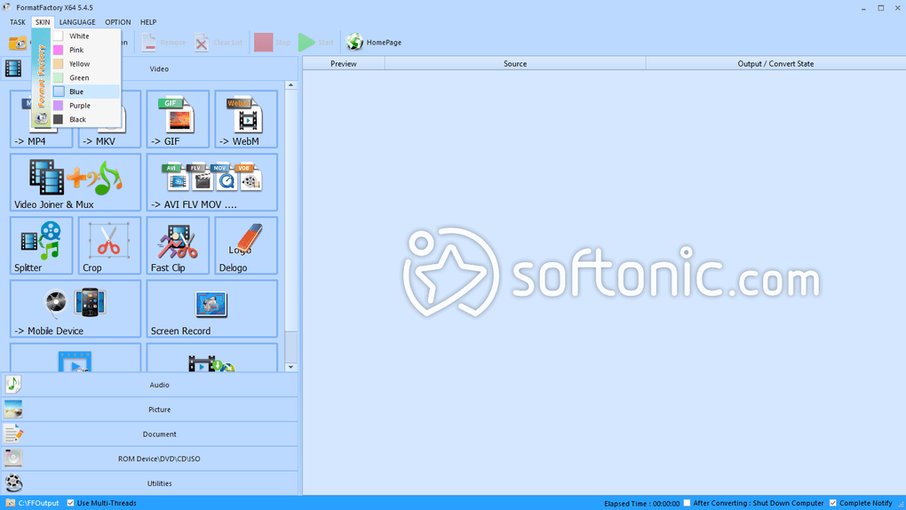Open the Screen Record tool
This screenshot has height=510, width=906.
click(211, 309)
